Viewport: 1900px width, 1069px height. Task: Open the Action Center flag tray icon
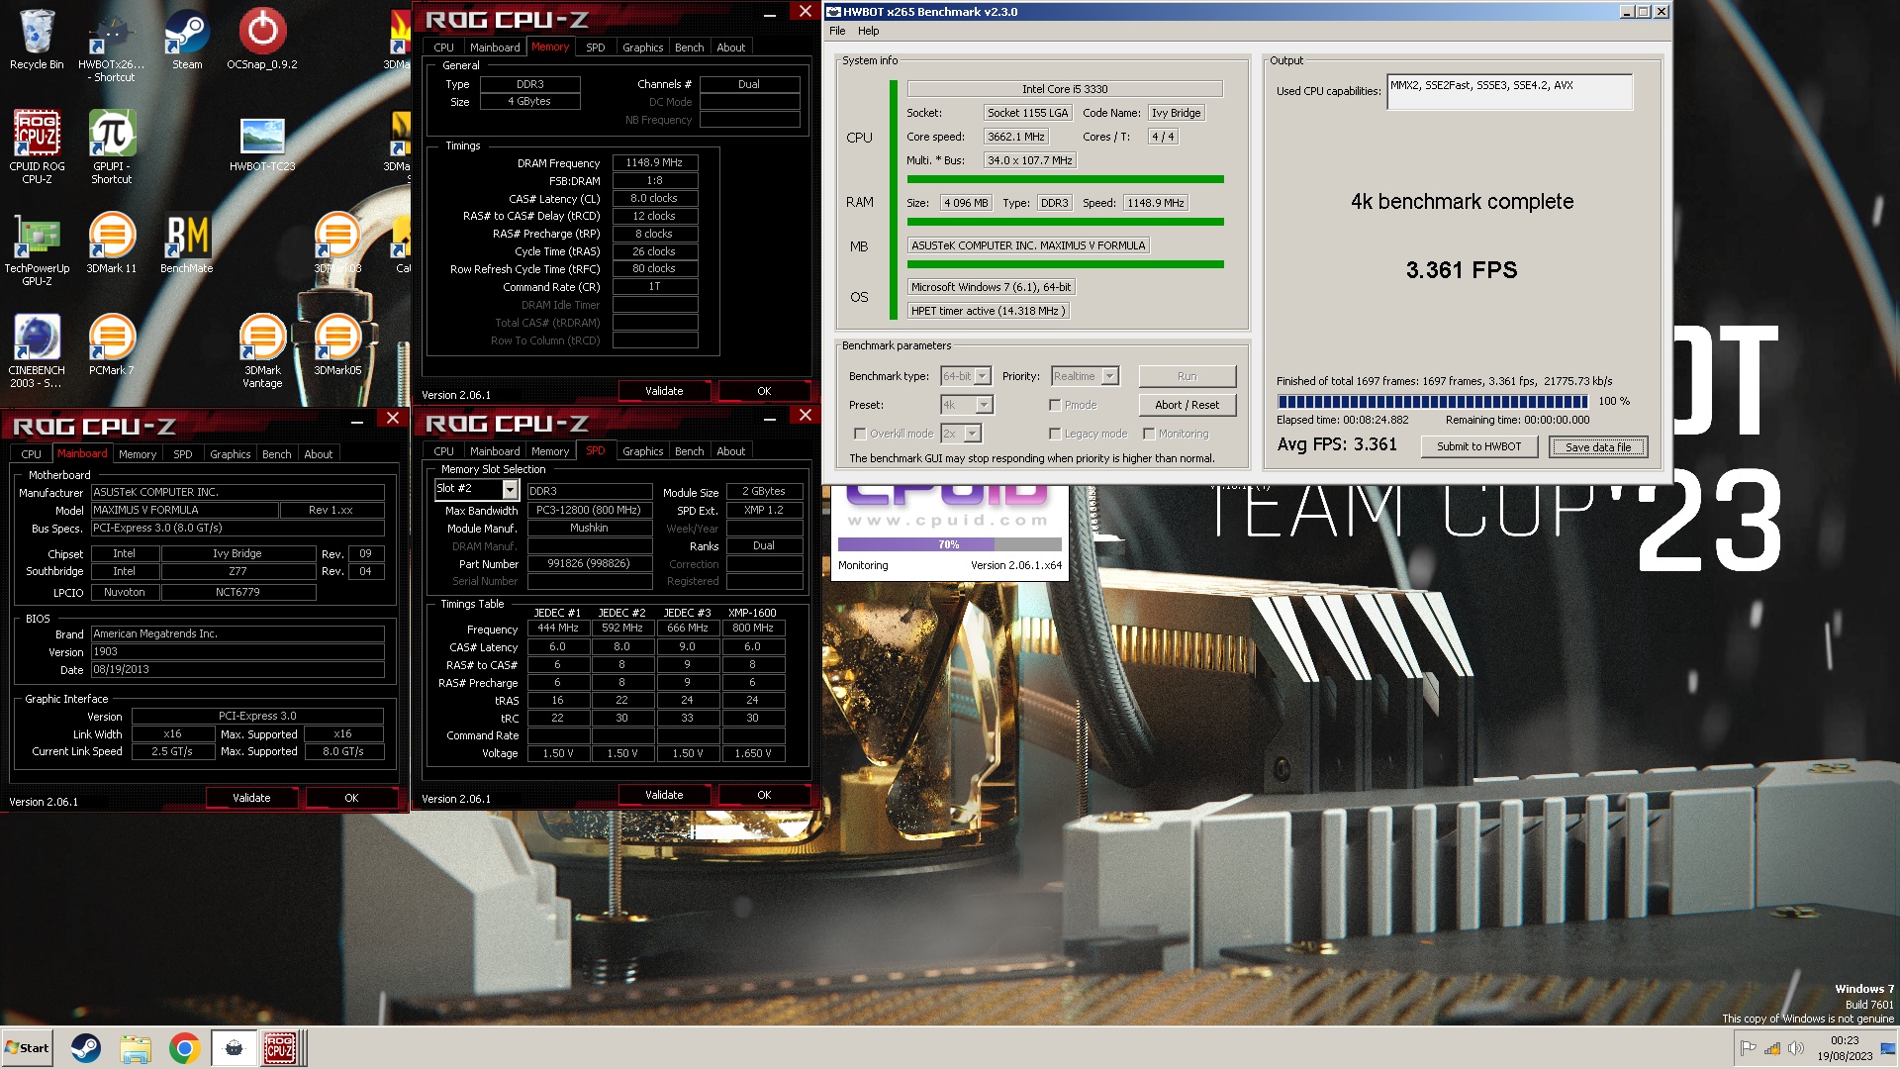tap(1749, 1048)
